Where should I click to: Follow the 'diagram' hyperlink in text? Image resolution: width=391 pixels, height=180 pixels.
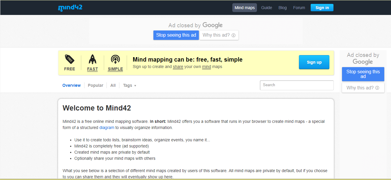click(107, 128)
